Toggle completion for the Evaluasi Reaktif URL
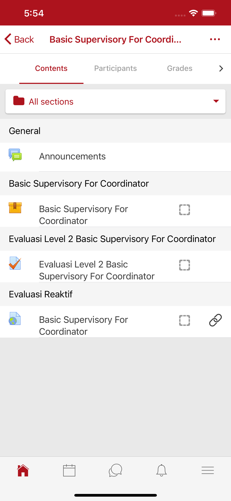Viewport: 231px width, 501px height. pos(184,320)
